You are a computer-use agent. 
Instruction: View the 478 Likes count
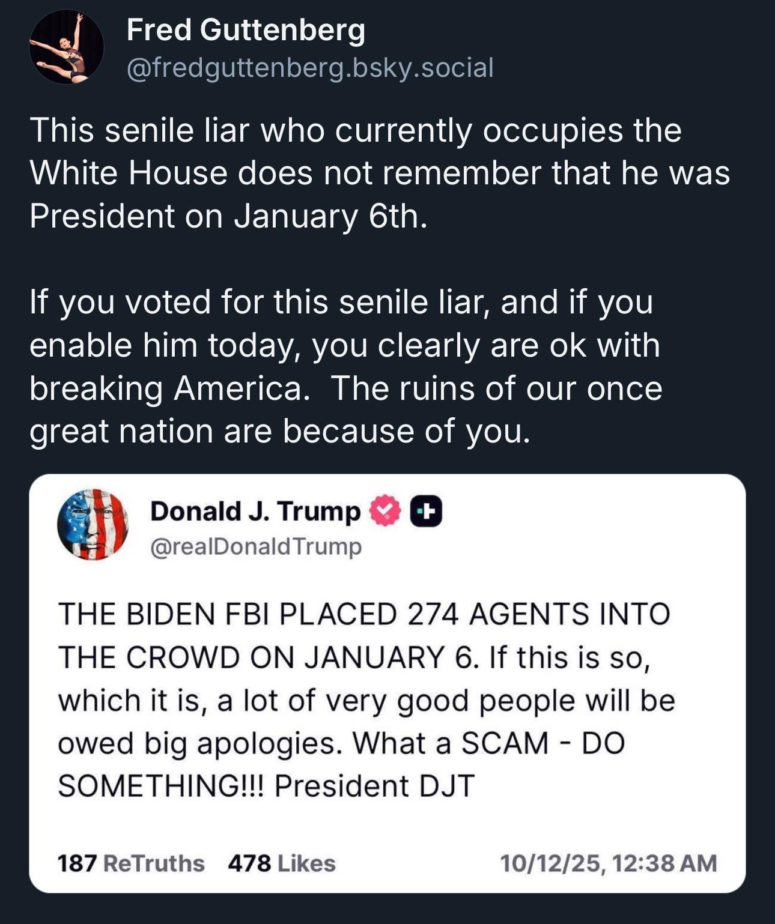tap(281, 863)
